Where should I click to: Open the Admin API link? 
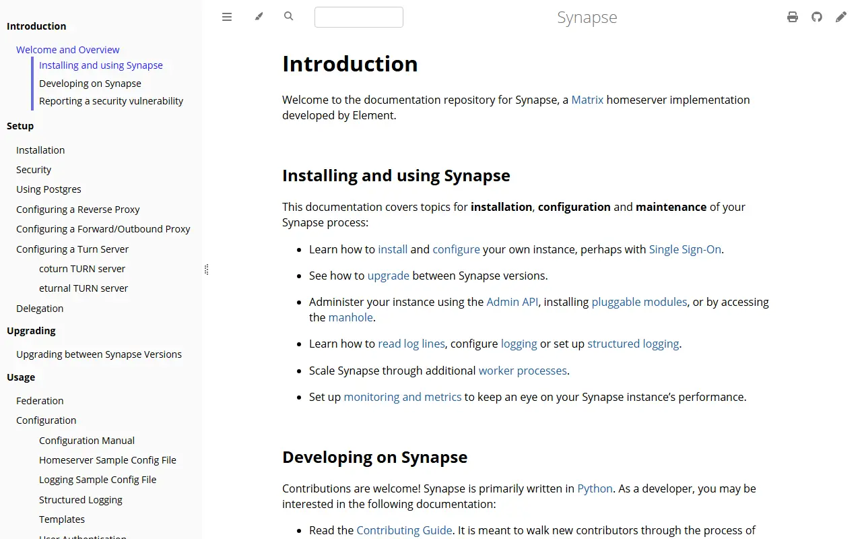512,302
